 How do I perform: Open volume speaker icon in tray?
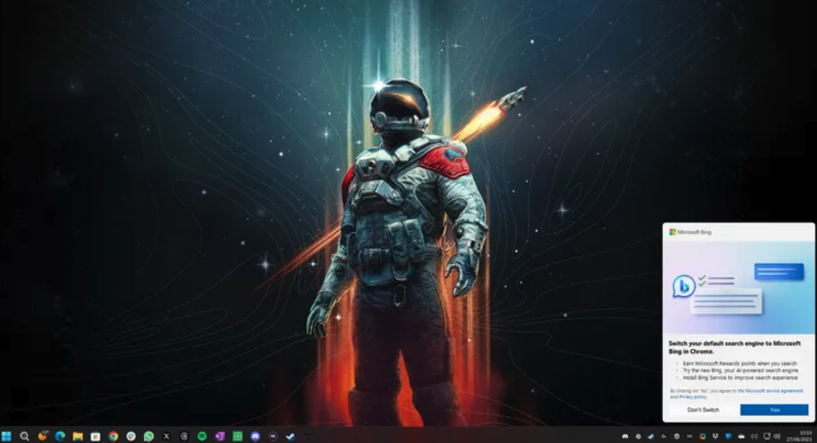tap(776, 436)
